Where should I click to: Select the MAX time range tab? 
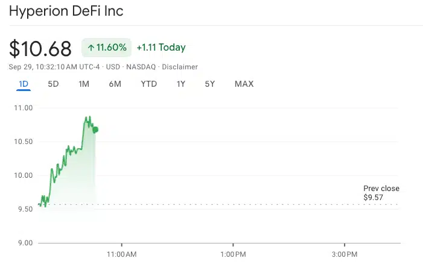(x=244, y=84)
